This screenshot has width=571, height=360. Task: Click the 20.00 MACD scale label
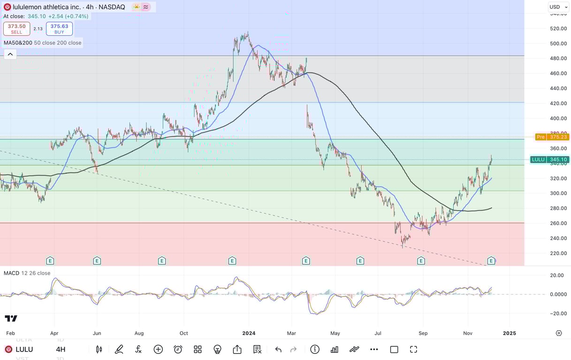[556, 275]
